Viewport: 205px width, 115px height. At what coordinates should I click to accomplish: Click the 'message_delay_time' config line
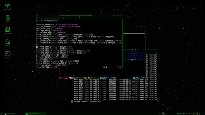coord(49,31)
